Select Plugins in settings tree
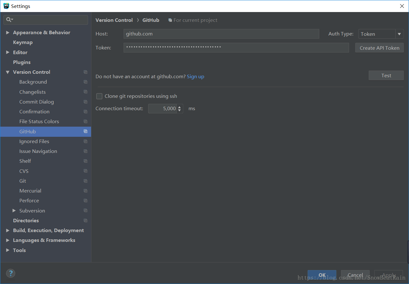The width and height of the screenshot is (409, 284). pos(22,62)
